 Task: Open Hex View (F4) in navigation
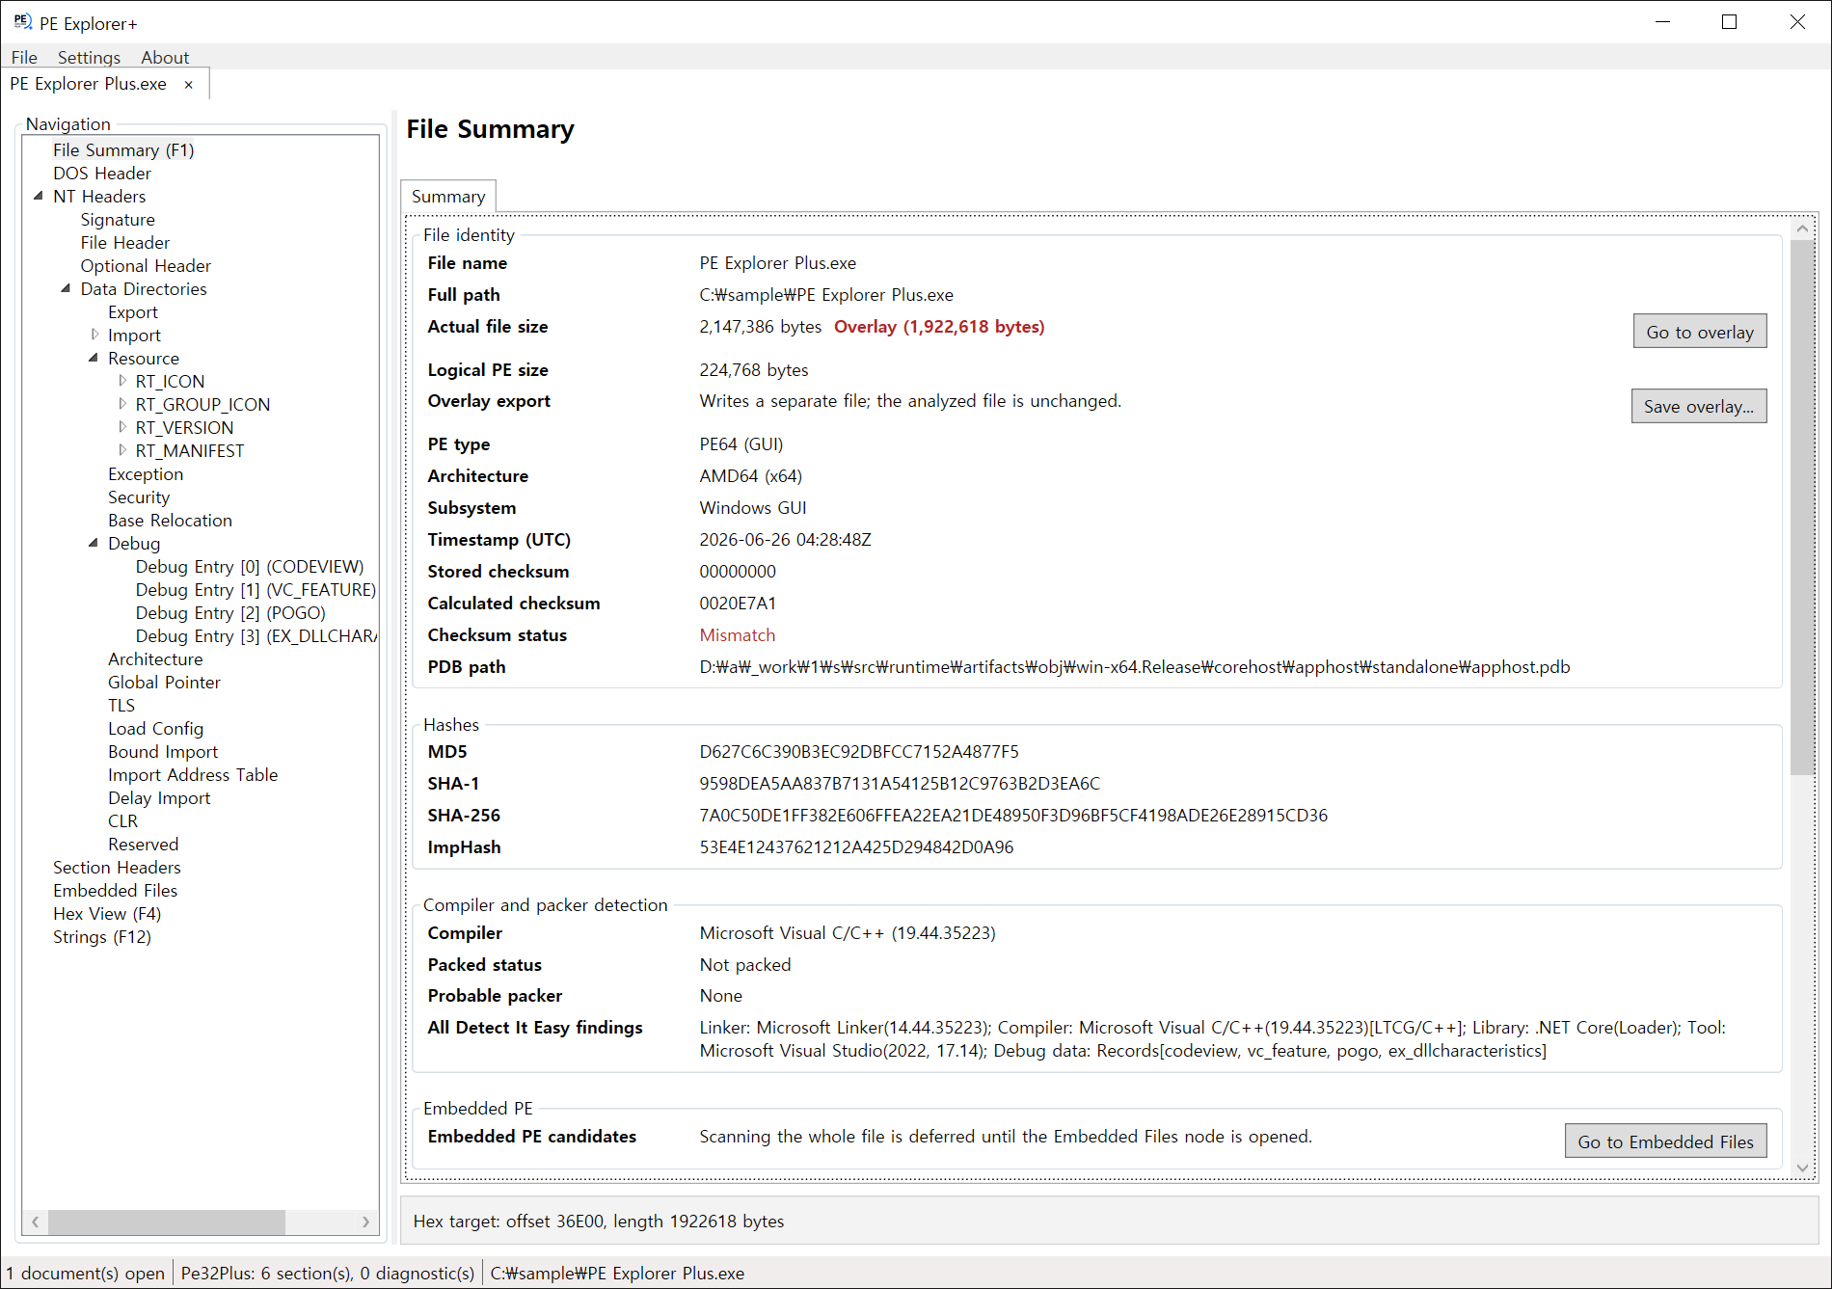click(107, 914)
